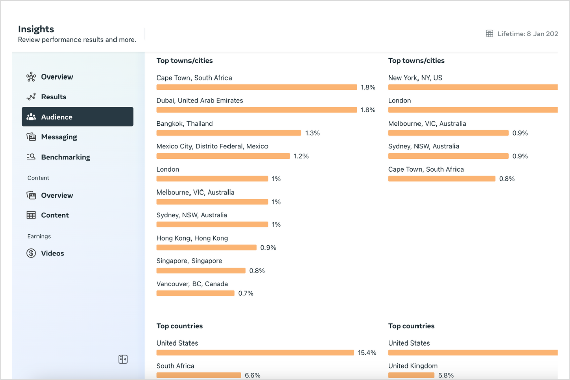
Task: Select the Audience people icon
Action: [x=31, y=117]
